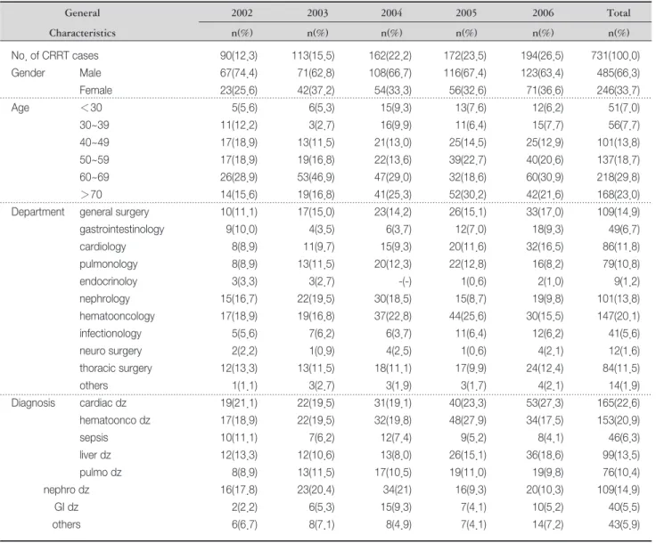Select the 'General' header text

pos(82,13)
